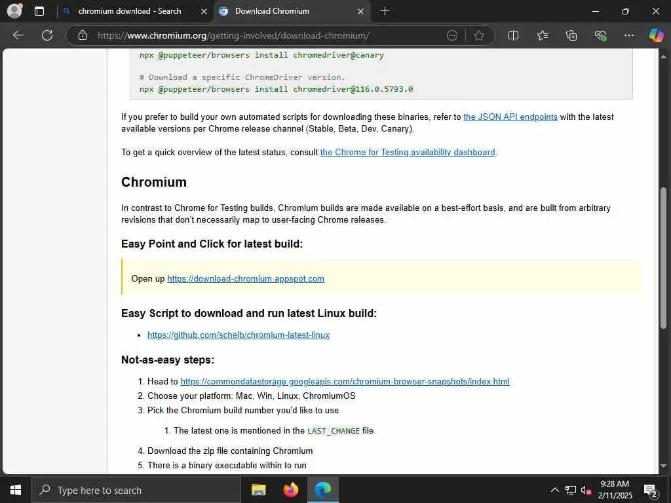
Task: Close the Download Chromium tab
Action: [x=361, y=12]
